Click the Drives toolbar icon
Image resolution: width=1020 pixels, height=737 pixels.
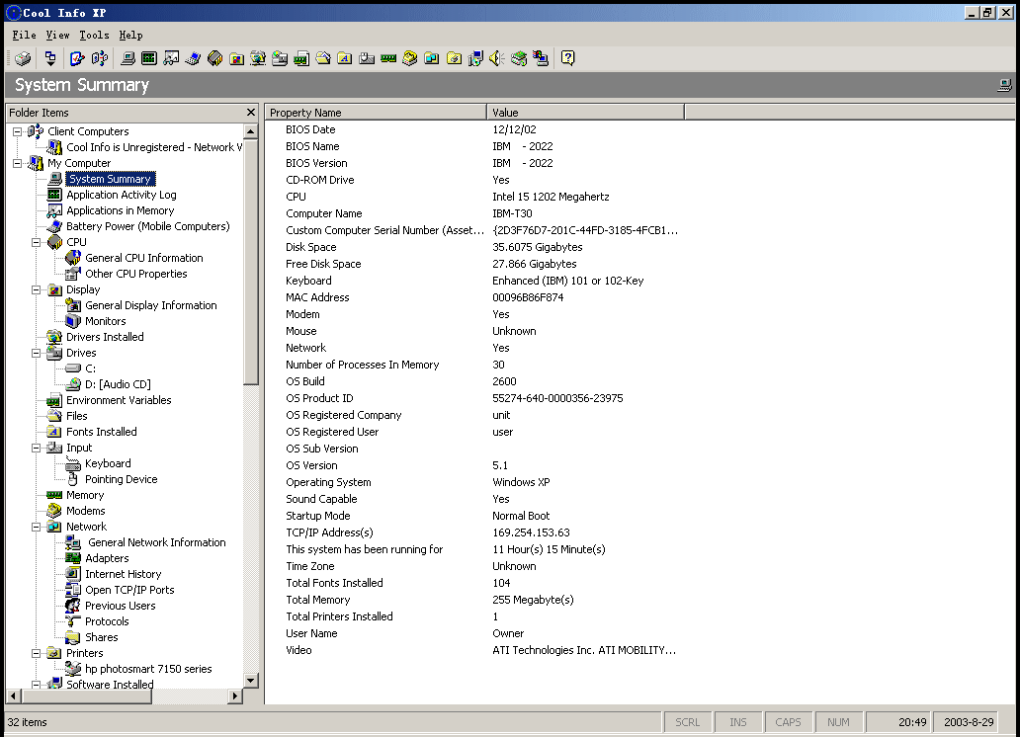tap(280, 58)
